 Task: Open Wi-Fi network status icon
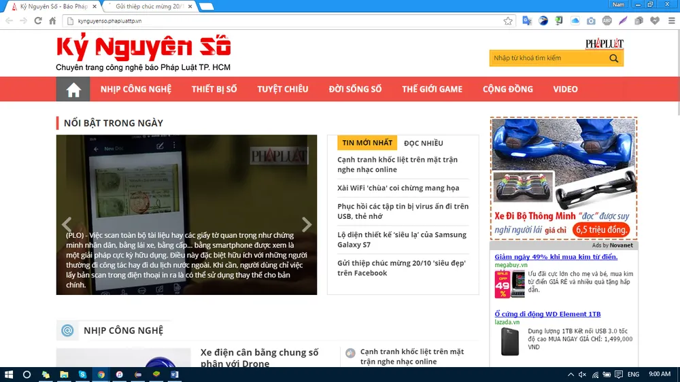(595, 375)
